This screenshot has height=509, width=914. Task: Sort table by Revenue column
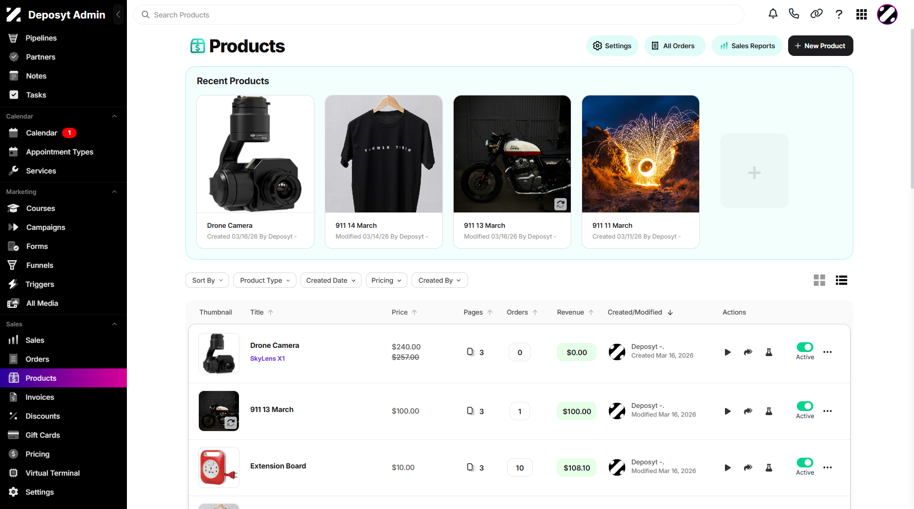point(575,312)
